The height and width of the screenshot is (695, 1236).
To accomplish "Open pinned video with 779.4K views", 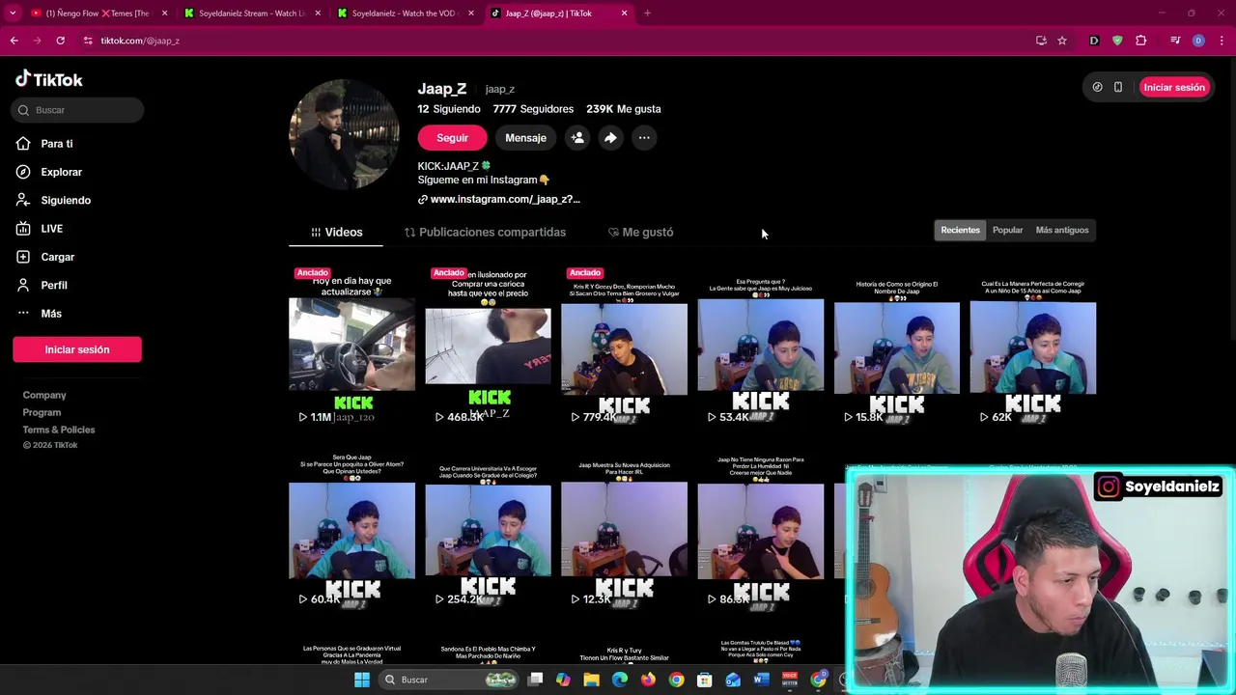I will [624, 346].
